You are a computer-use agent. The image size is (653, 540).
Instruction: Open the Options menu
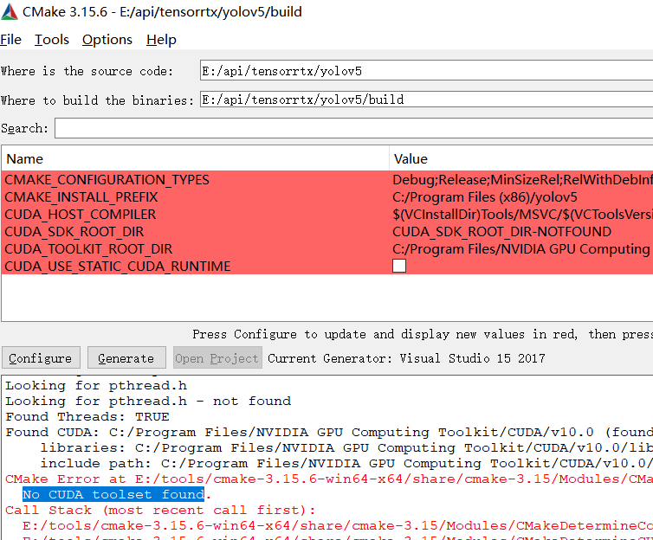pyautogui.click(x=107, y=40)
